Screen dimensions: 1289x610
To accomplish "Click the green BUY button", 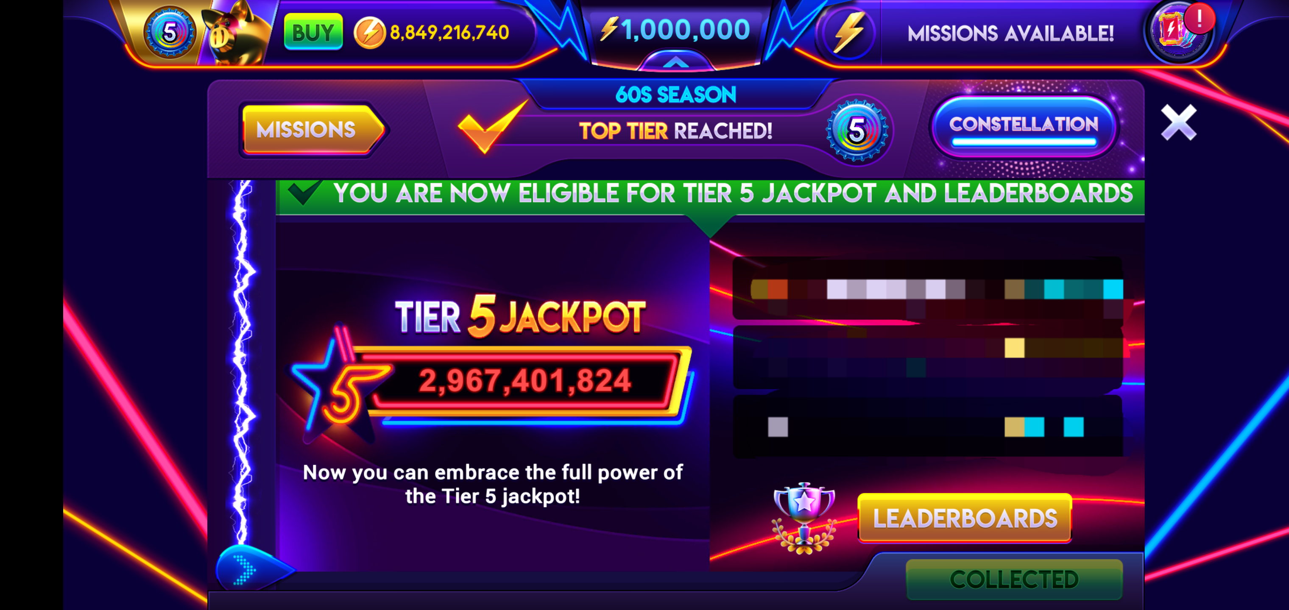I will coord(313,33).
